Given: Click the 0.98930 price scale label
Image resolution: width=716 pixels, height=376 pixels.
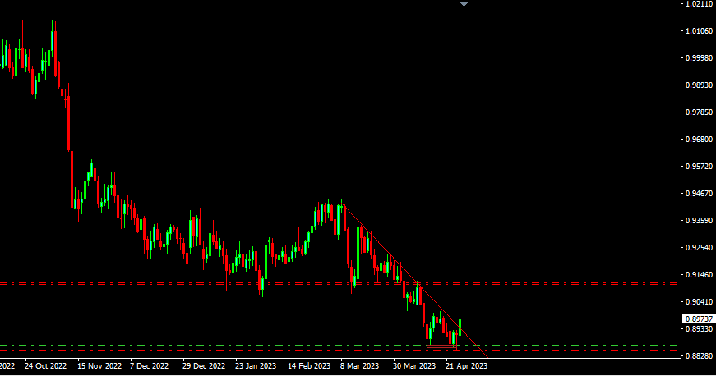Looking at the screenshot, I should pyautogui.click(x=699, y=85).
